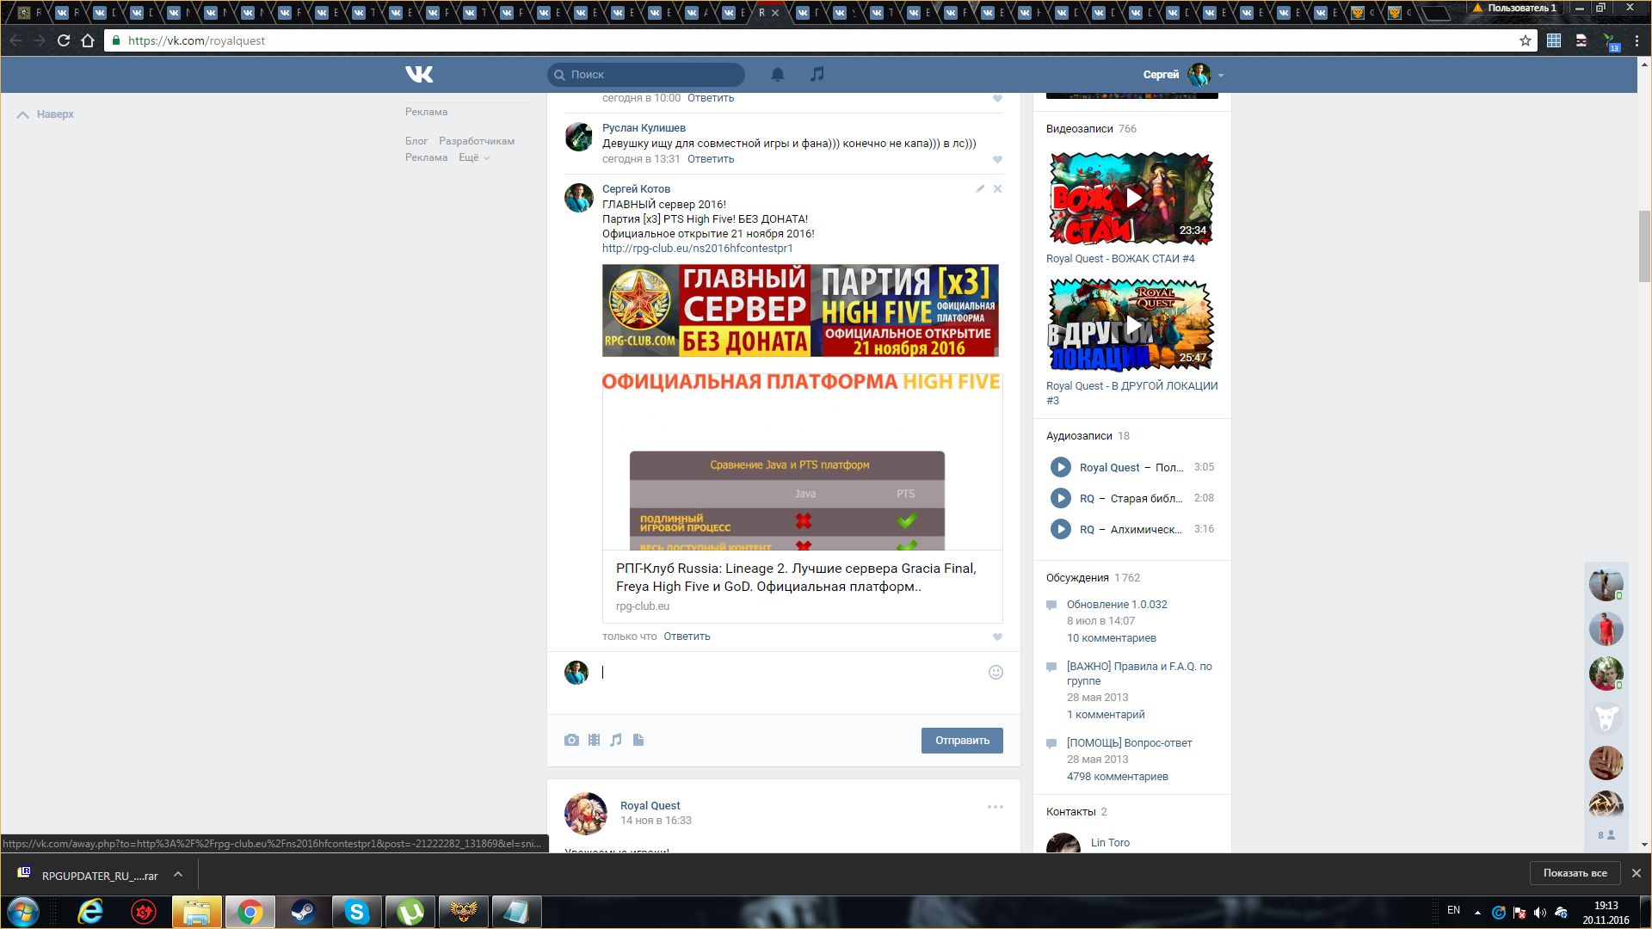Image resolution: width=1652 pixels, height=929 pixels.
Task: Open Steam from the Windows taskbar
Action: coord(303,912)
